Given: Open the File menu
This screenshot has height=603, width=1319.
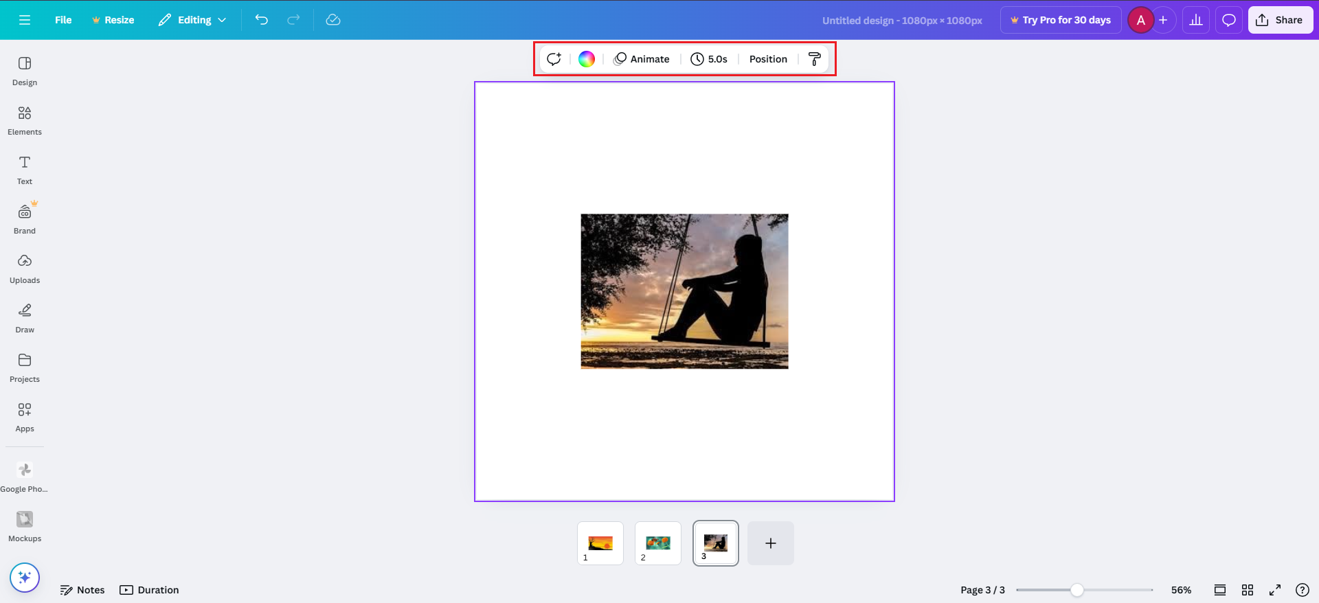Looking at the screenshot, I should (x=63, y=20).
